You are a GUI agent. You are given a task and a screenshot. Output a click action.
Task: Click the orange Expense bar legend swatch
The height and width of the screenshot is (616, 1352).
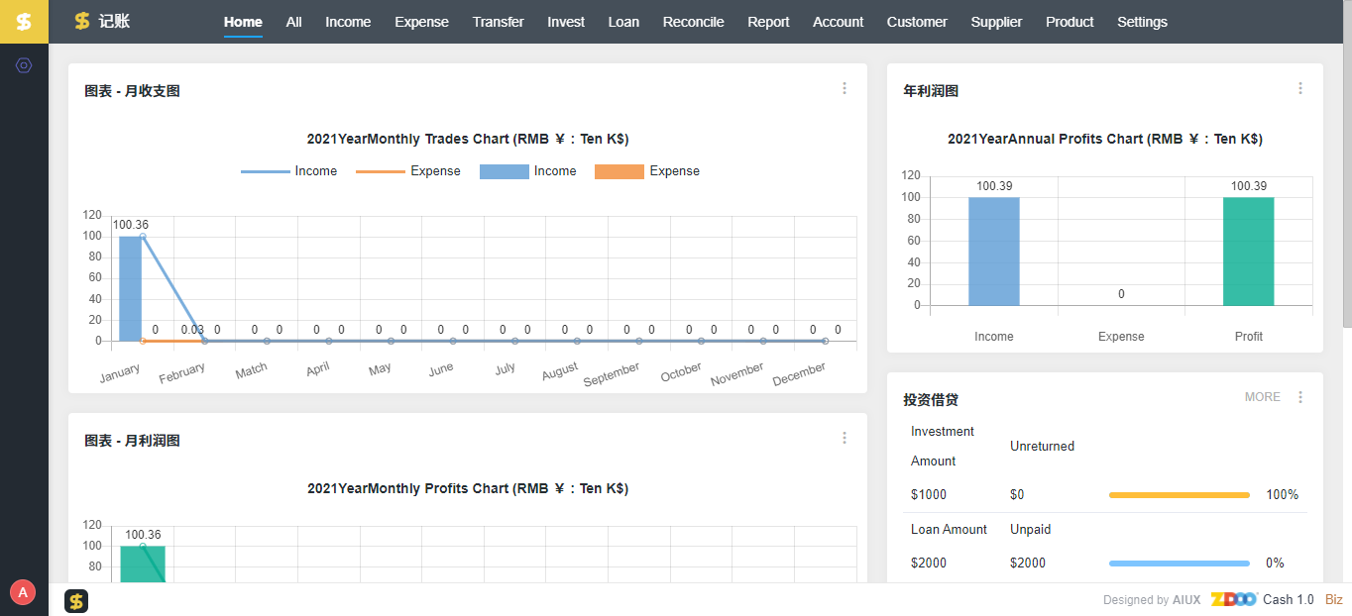coord(620,171)
